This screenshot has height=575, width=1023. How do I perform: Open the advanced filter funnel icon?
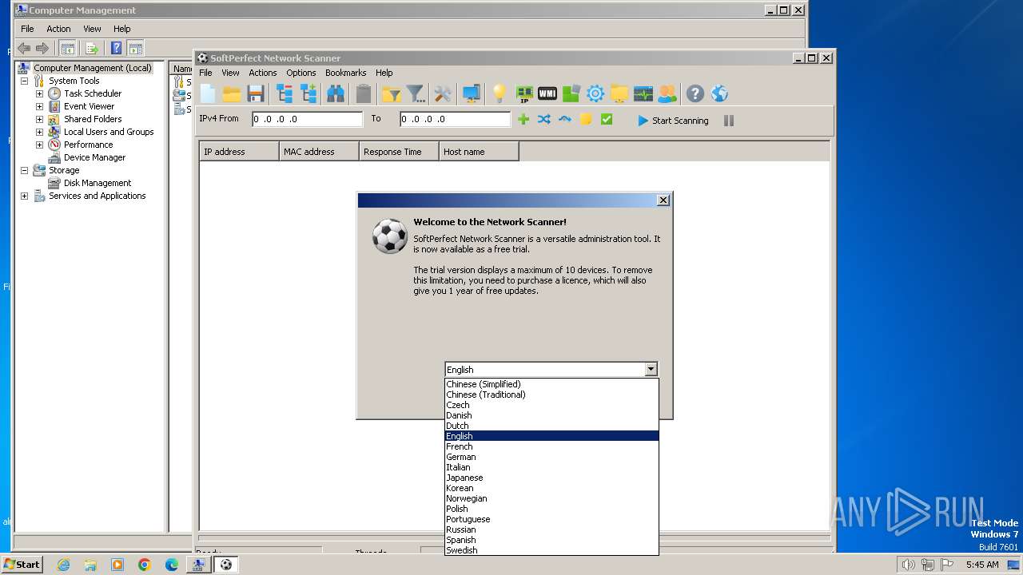[x=416, y=94]
